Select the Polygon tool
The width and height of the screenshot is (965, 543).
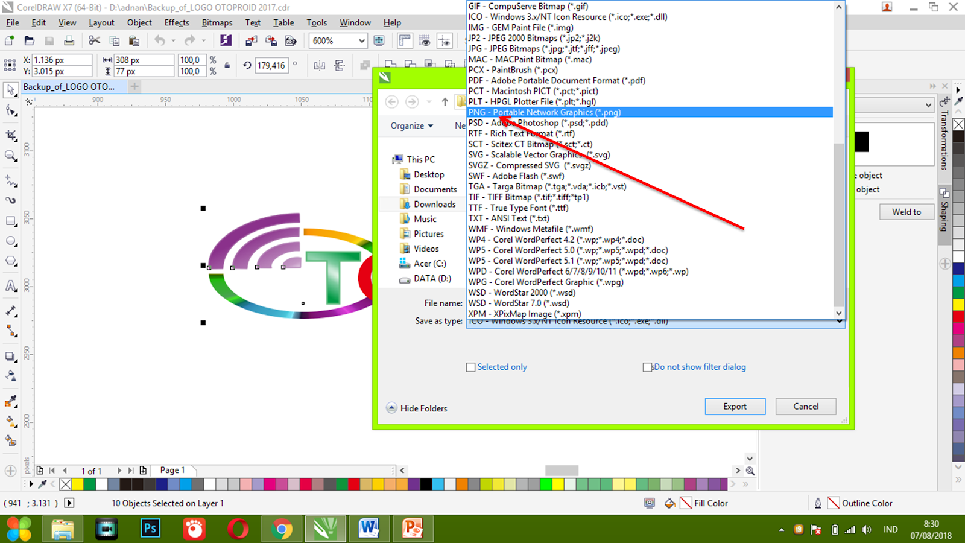pos(11,261)
